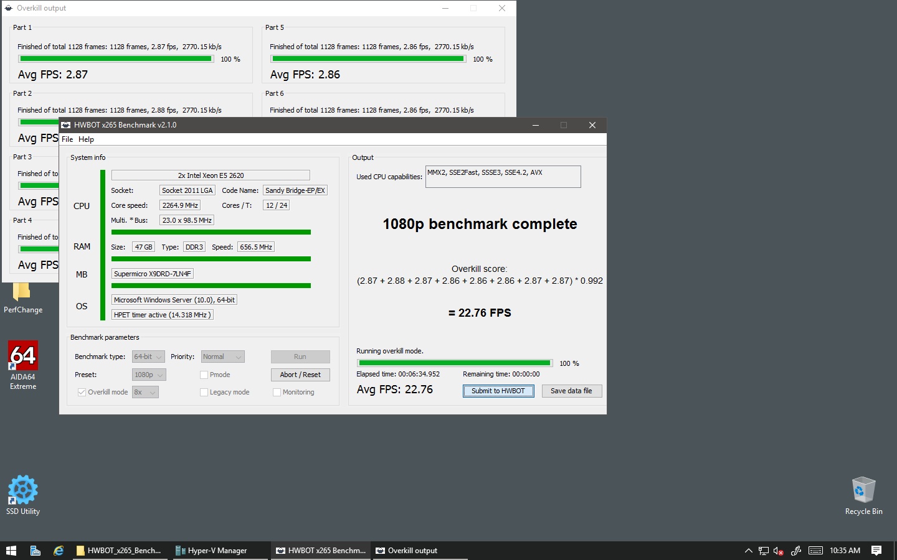The height and width of the screenshot is (560, 897).
Task: Enable the Pmode checkbox
Action: click(x=204, y=375)
